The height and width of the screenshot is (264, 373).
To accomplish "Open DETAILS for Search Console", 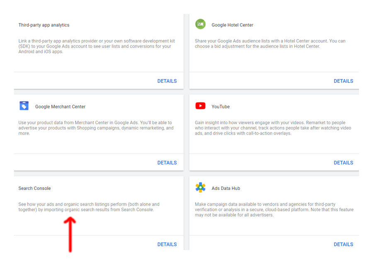I will point(167,245).
